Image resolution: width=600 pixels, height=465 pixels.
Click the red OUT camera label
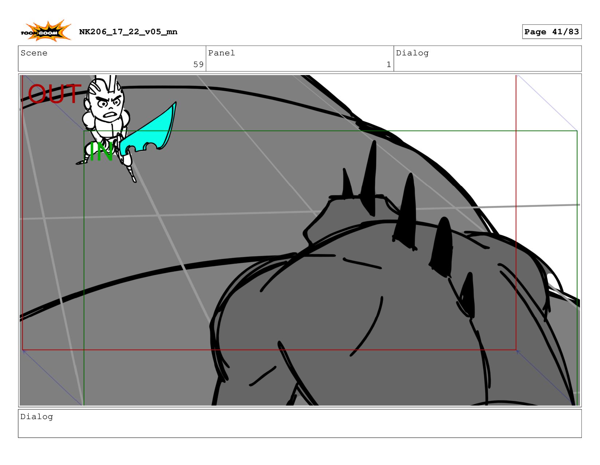click(55, 94)
